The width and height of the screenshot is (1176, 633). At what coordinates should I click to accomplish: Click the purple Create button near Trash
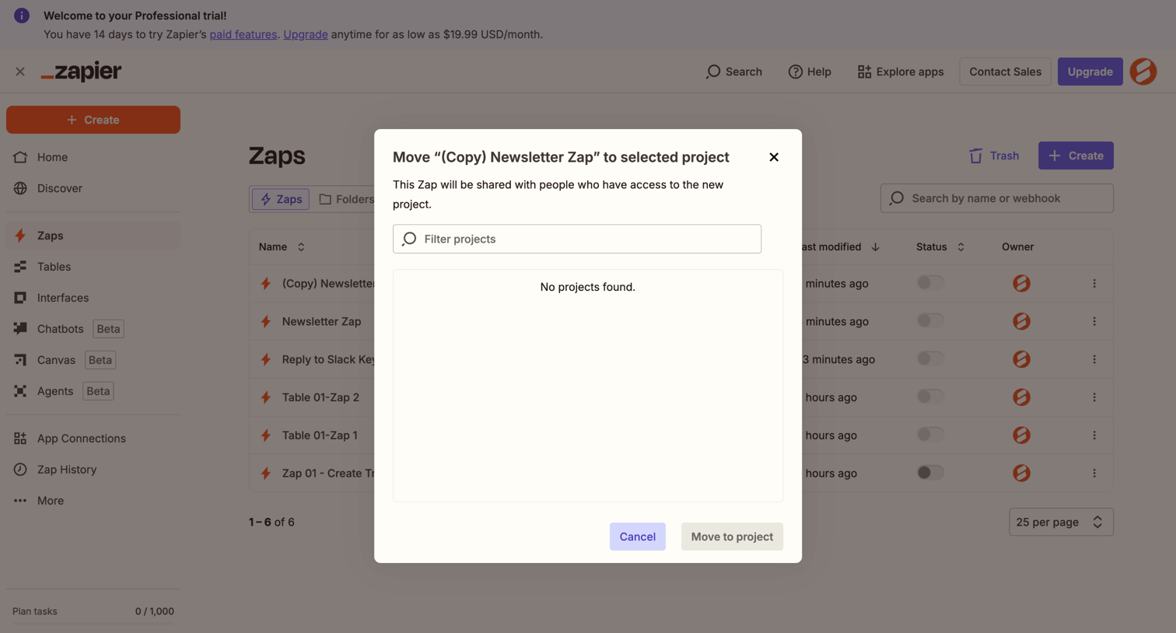(1076, 156)
